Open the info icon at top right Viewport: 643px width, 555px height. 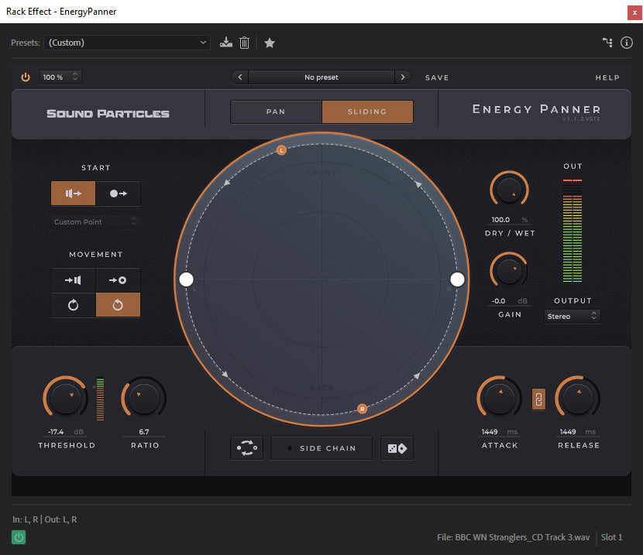coord(626,43)
